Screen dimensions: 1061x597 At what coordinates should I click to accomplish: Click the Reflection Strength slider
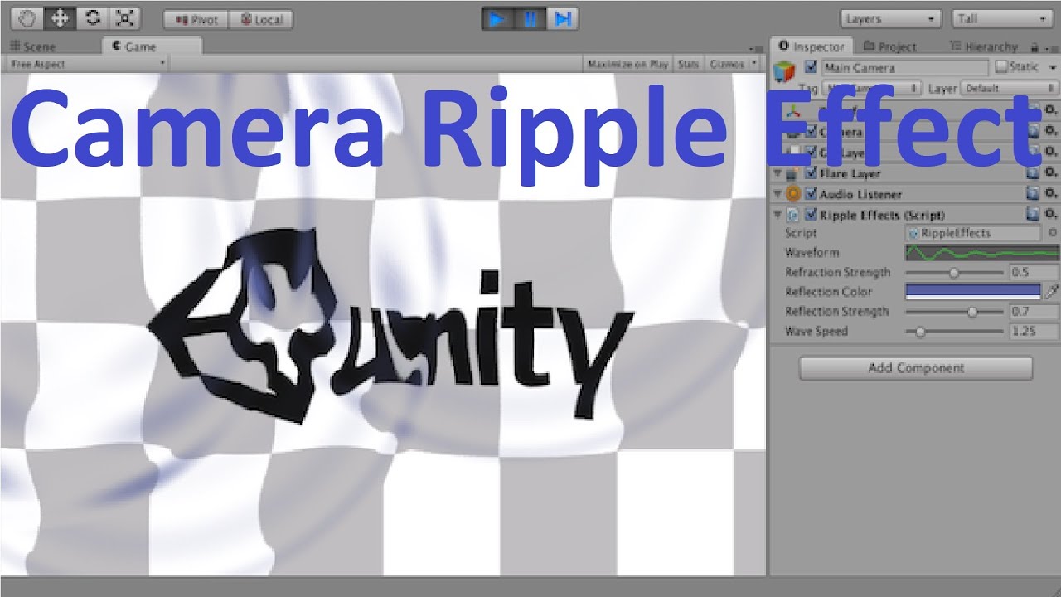point(954,312)
